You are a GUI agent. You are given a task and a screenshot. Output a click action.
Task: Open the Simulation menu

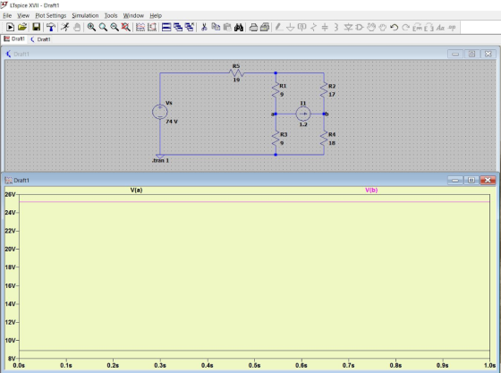[x=85, y=15]
